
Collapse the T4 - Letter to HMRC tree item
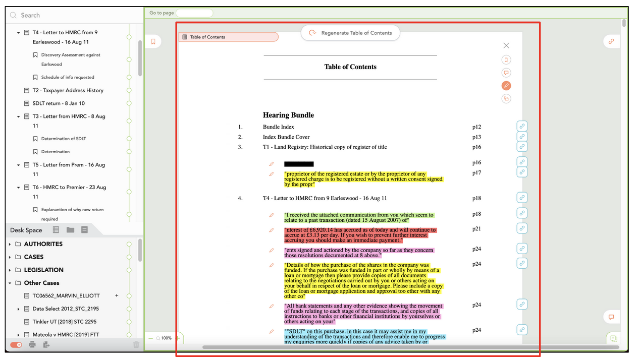coord(19,33)
